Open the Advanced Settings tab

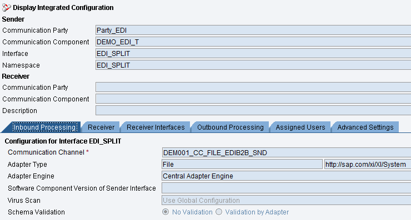coord(365,127)
